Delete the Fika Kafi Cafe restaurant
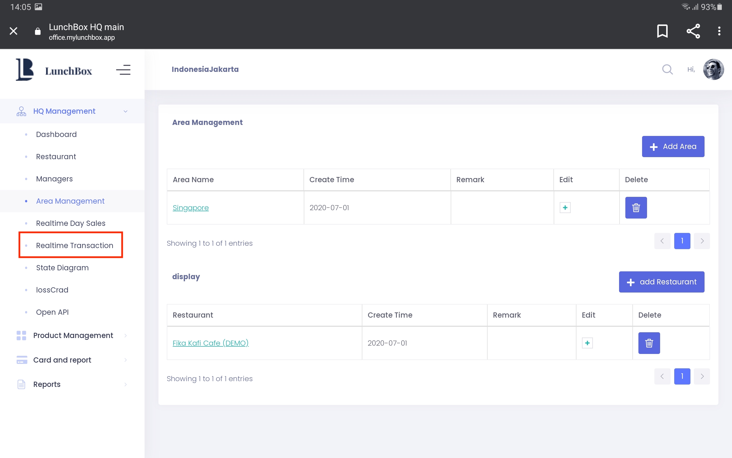Image resolution: width=732 pixels, height=458 pixels. [649, 343]
